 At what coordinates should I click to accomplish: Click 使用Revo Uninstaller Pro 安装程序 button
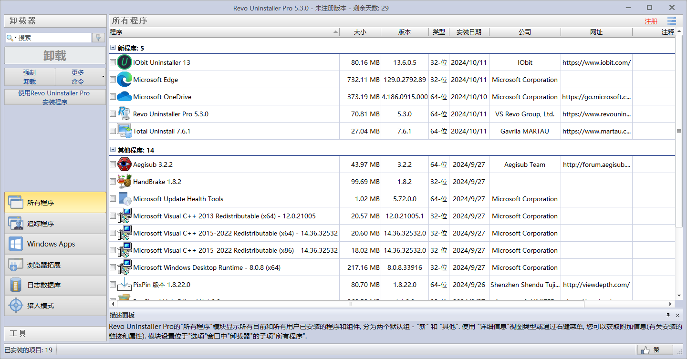55,97
